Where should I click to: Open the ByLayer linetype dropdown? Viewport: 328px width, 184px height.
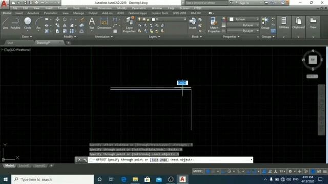pos(257,31)
